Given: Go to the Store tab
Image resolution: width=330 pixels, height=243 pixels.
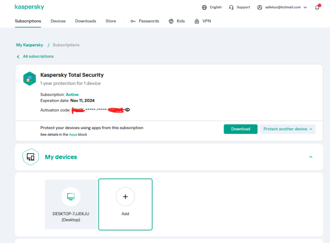Looking at the screenshot, I should coord(111,21).
